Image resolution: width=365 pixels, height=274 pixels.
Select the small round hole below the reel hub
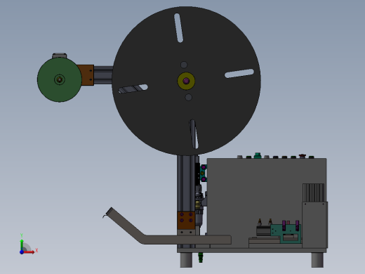(x=188, y=97)
